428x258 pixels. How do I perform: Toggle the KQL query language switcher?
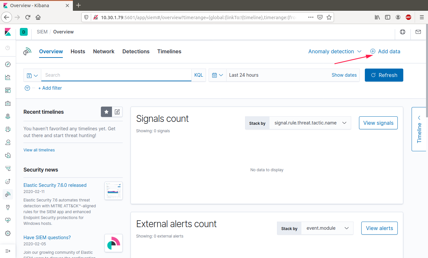[x=199, y=75]
